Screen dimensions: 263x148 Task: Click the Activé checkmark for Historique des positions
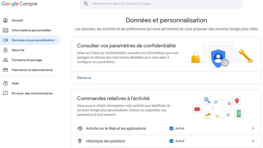171,141
